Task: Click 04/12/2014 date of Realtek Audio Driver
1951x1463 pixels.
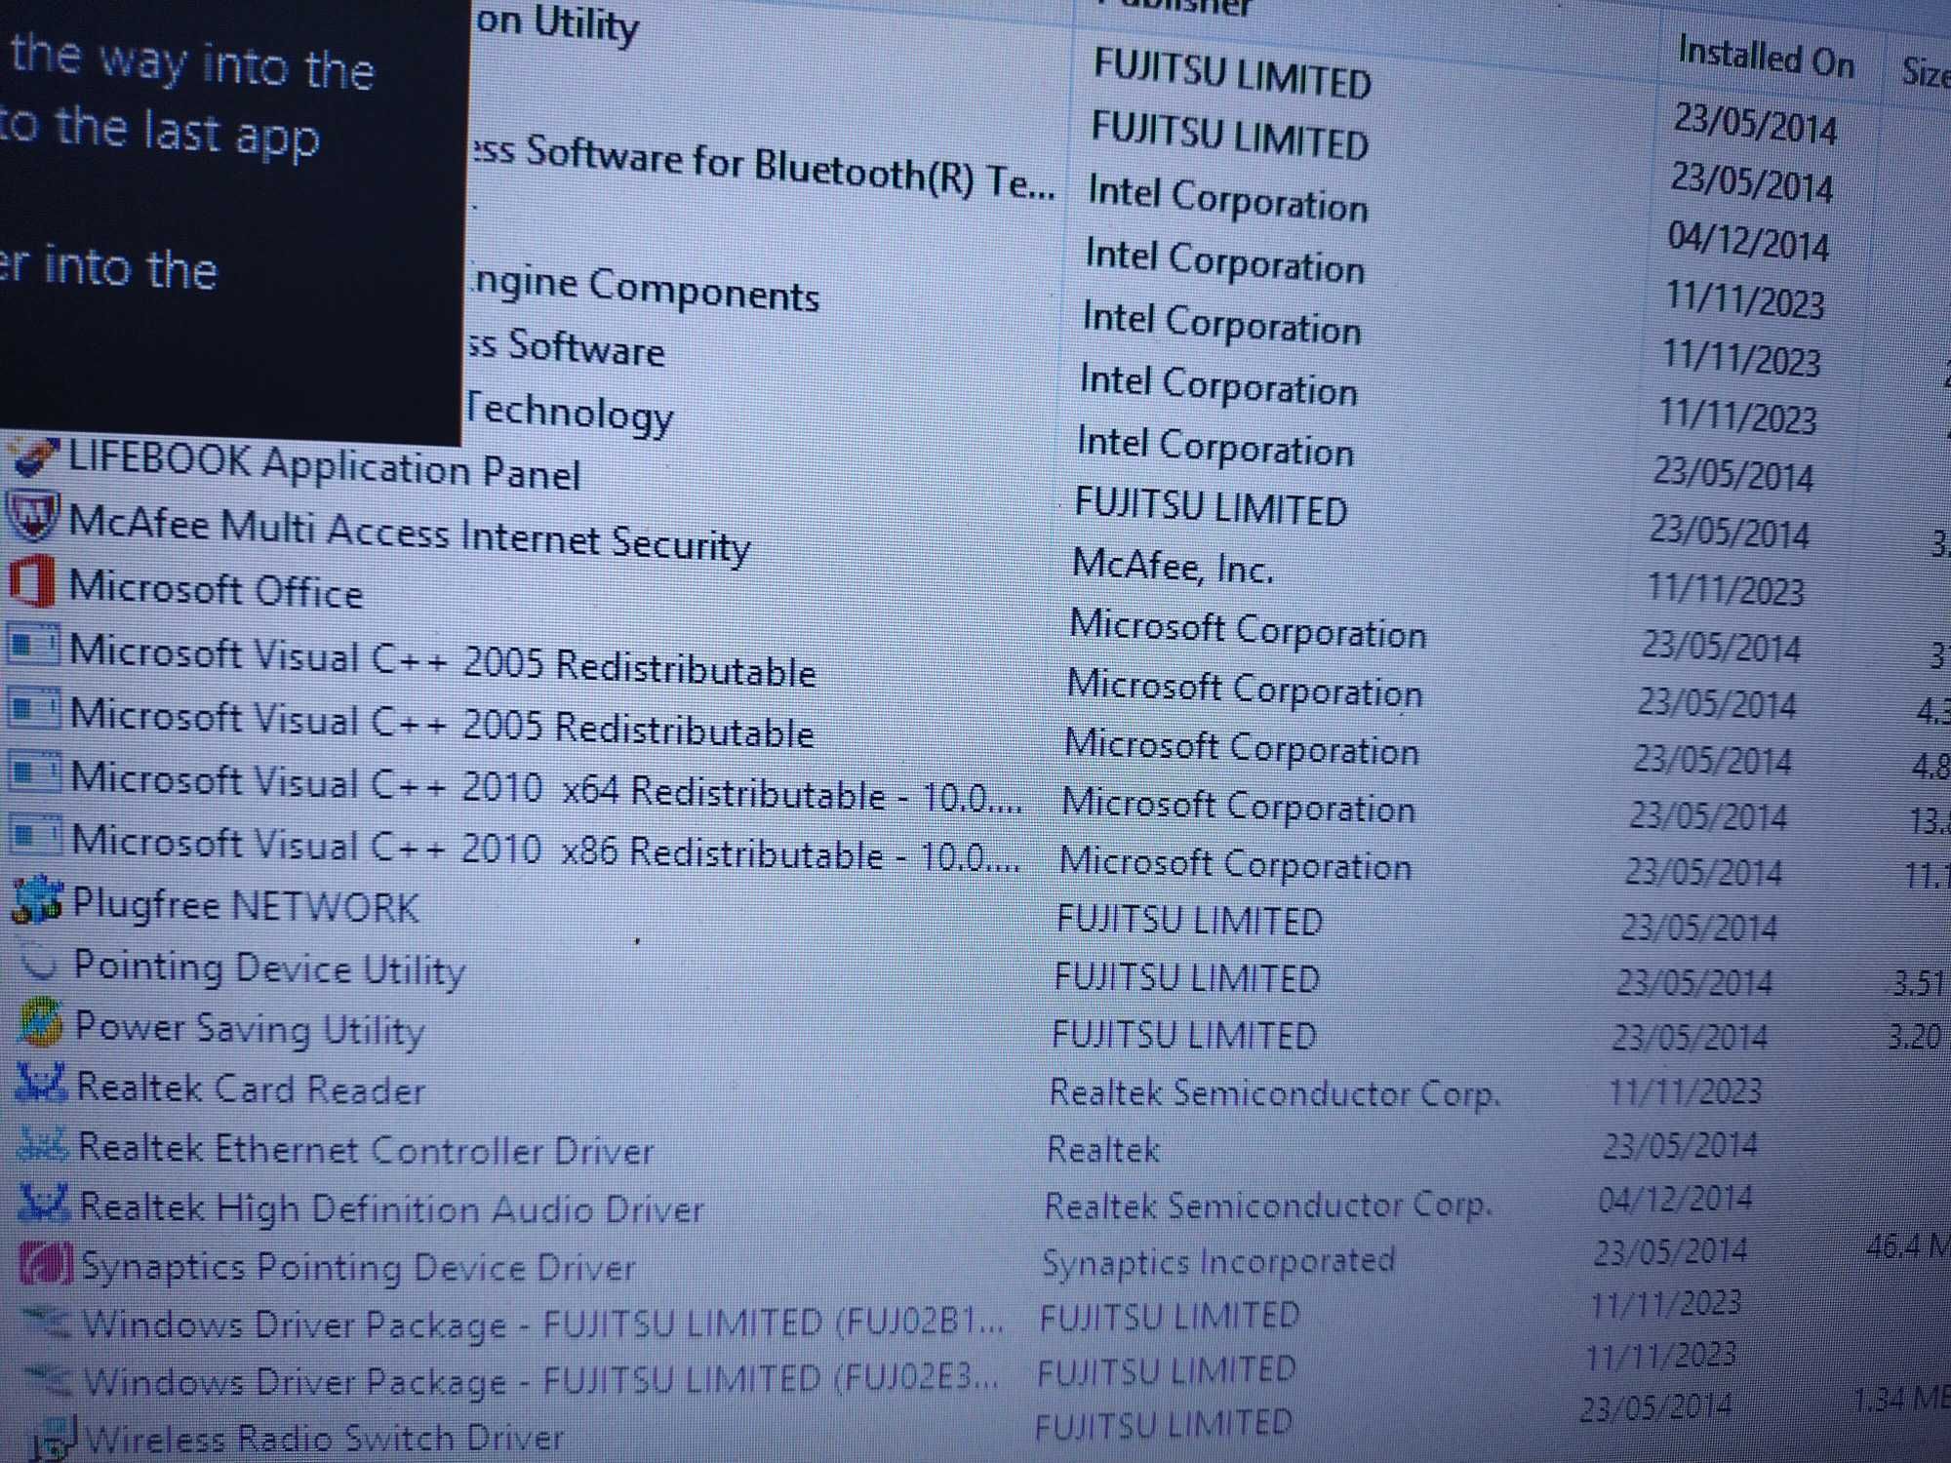Action: tap(1675, 1199)
